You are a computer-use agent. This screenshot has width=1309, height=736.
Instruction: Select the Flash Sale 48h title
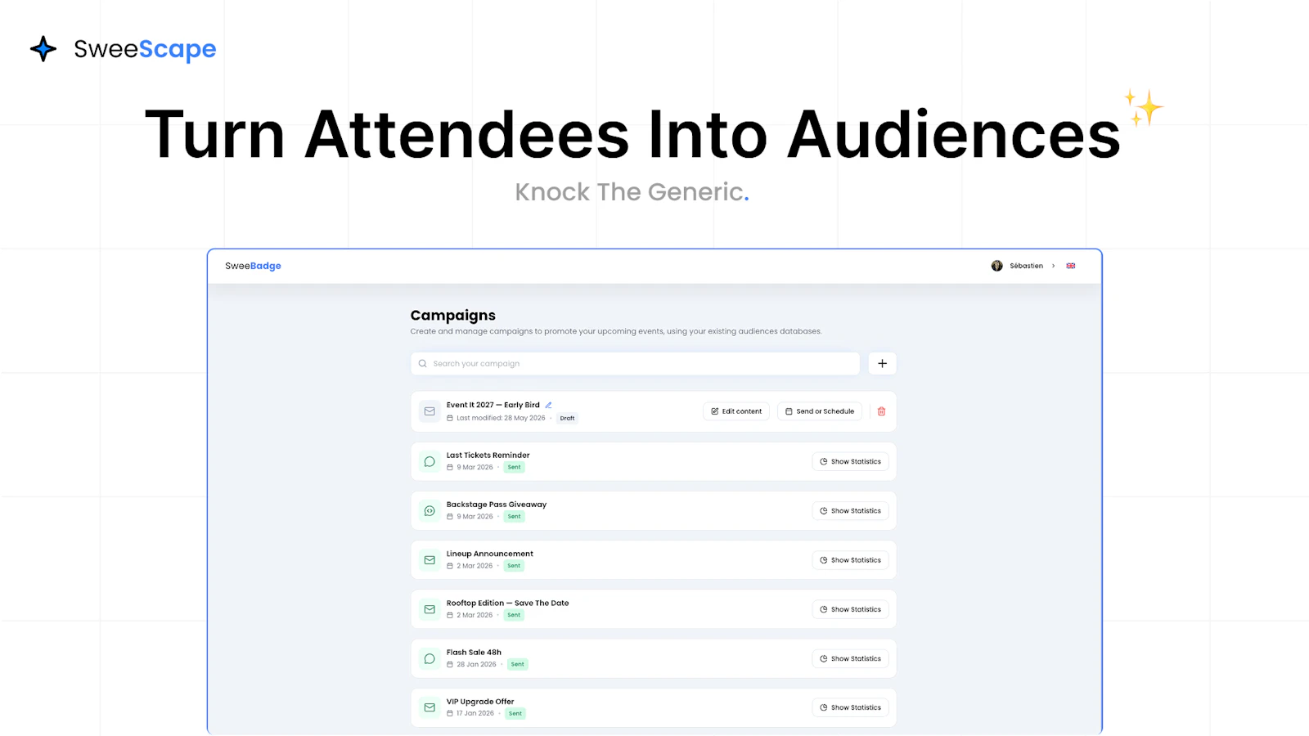click(474, 653)
